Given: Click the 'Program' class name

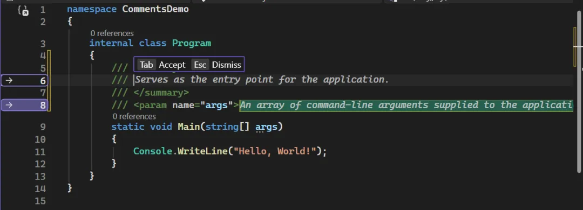Looking at the screenshot, I should tap(192, 43).
